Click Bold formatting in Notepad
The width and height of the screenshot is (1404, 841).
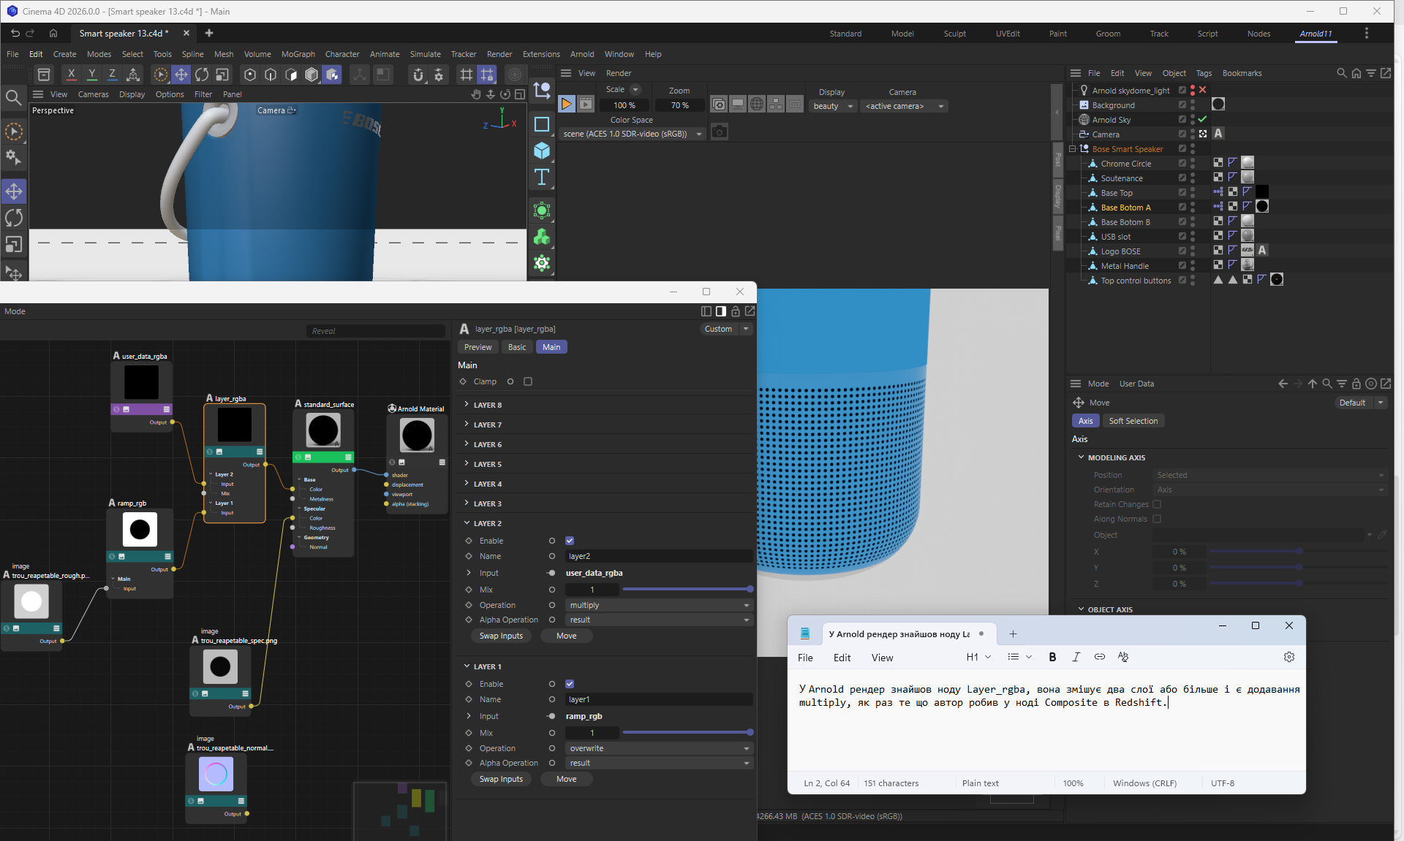[1052, 657]
